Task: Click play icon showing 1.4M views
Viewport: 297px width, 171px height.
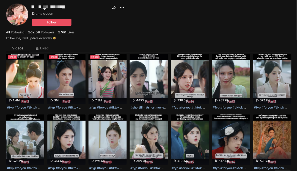Action: [10, 101]
